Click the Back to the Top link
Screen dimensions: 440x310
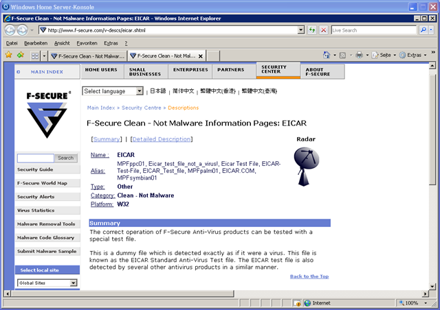[309, 276]
